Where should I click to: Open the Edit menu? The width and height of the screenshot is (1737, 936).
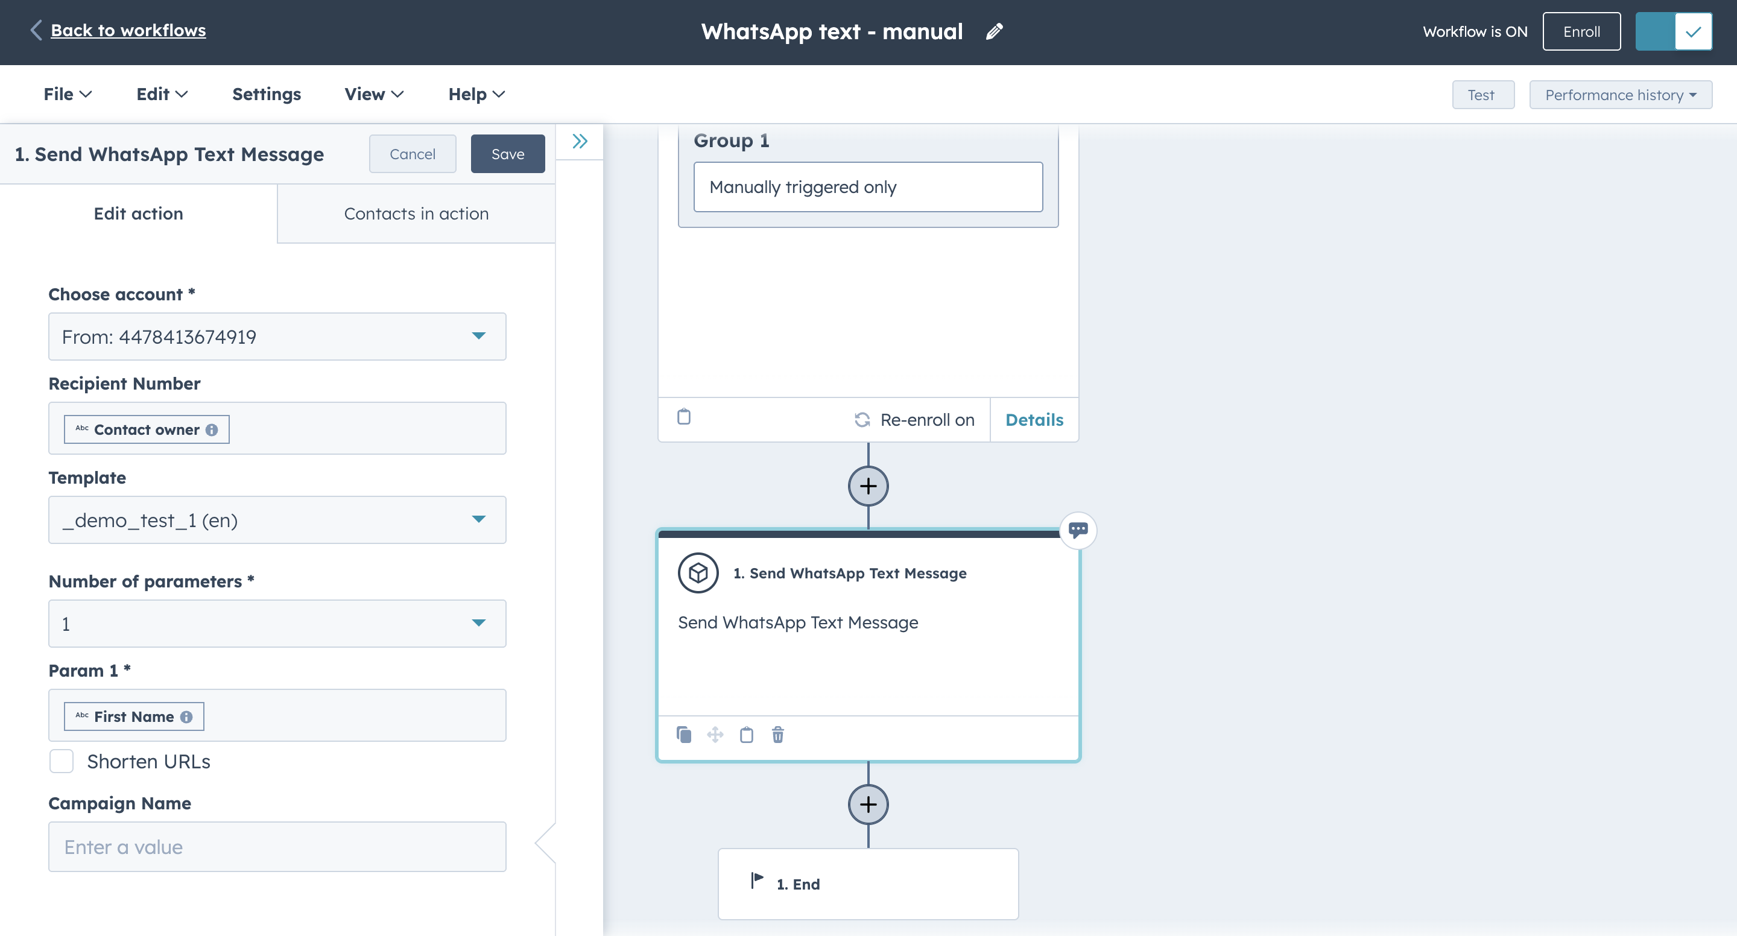pyautogui.click(x=162, y=95)
